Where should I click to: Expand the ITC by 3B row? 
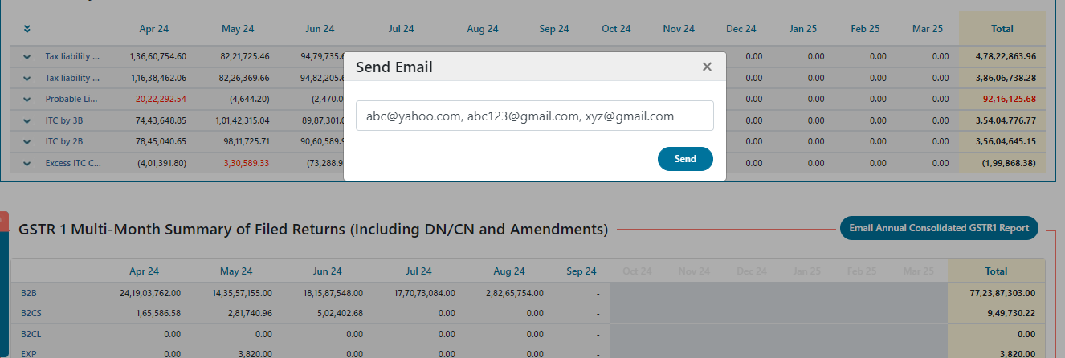(27, 120)
